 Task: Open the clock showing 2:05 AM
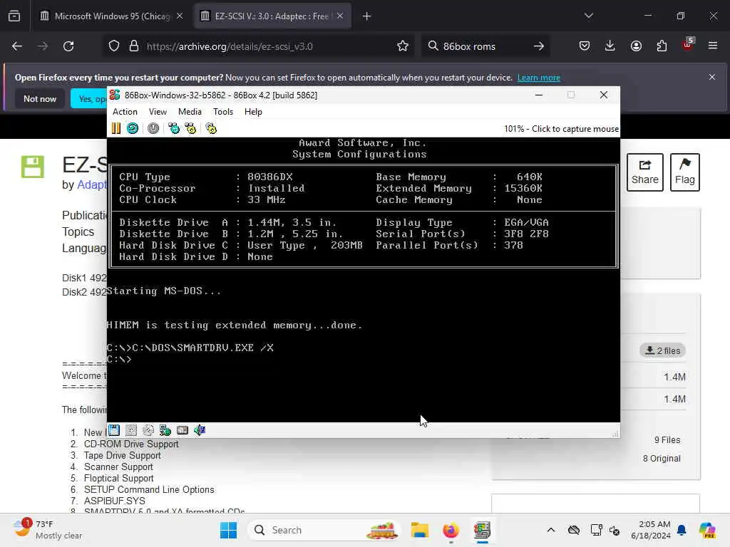tap(651, 530)
